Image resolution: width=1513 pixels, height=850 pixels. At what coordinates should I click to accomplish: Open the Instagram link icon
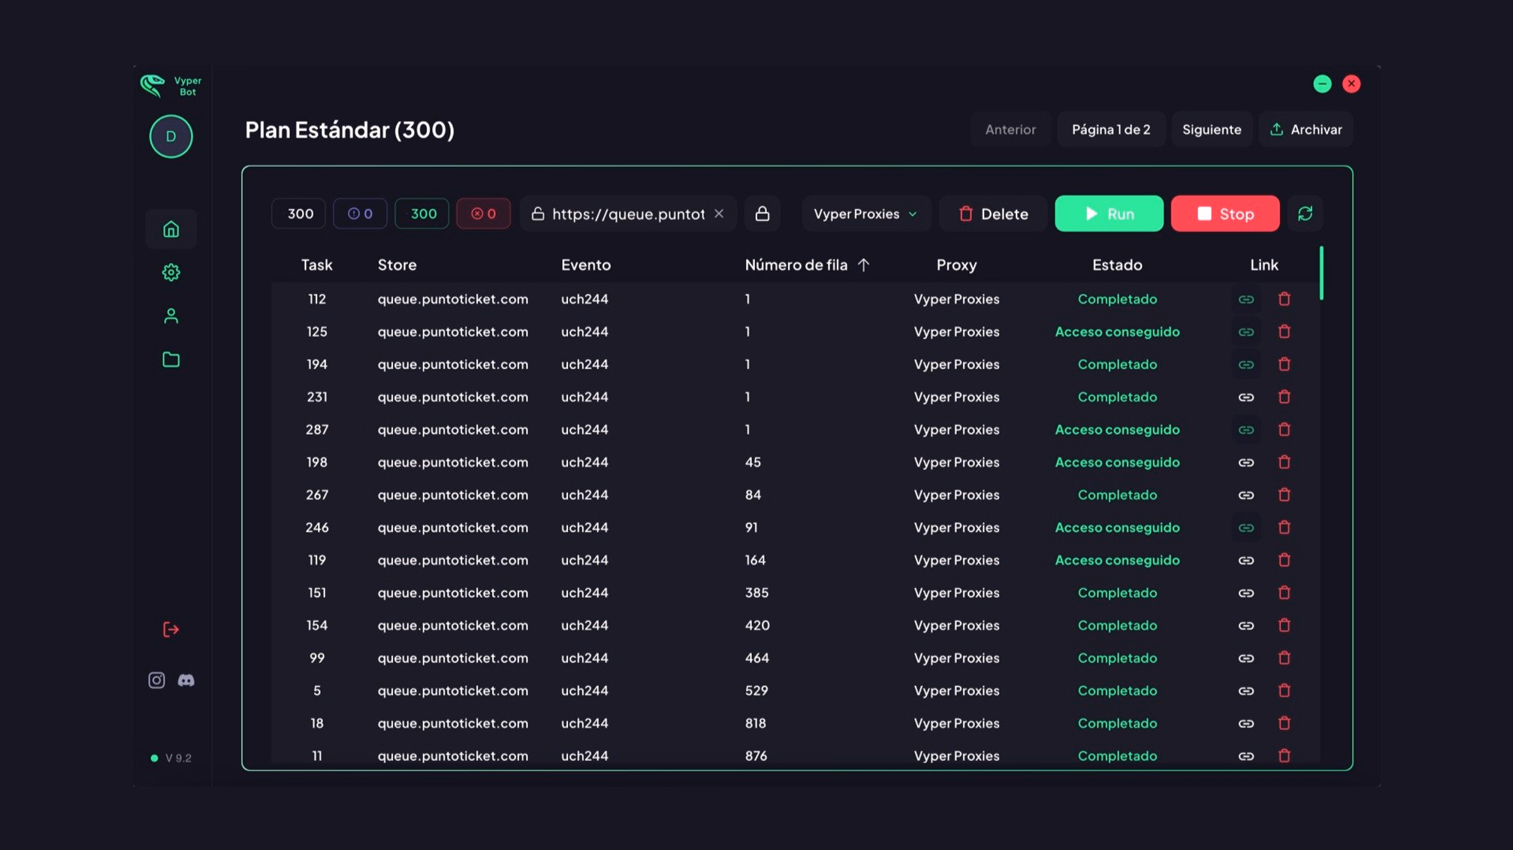(x=157, y=680)
